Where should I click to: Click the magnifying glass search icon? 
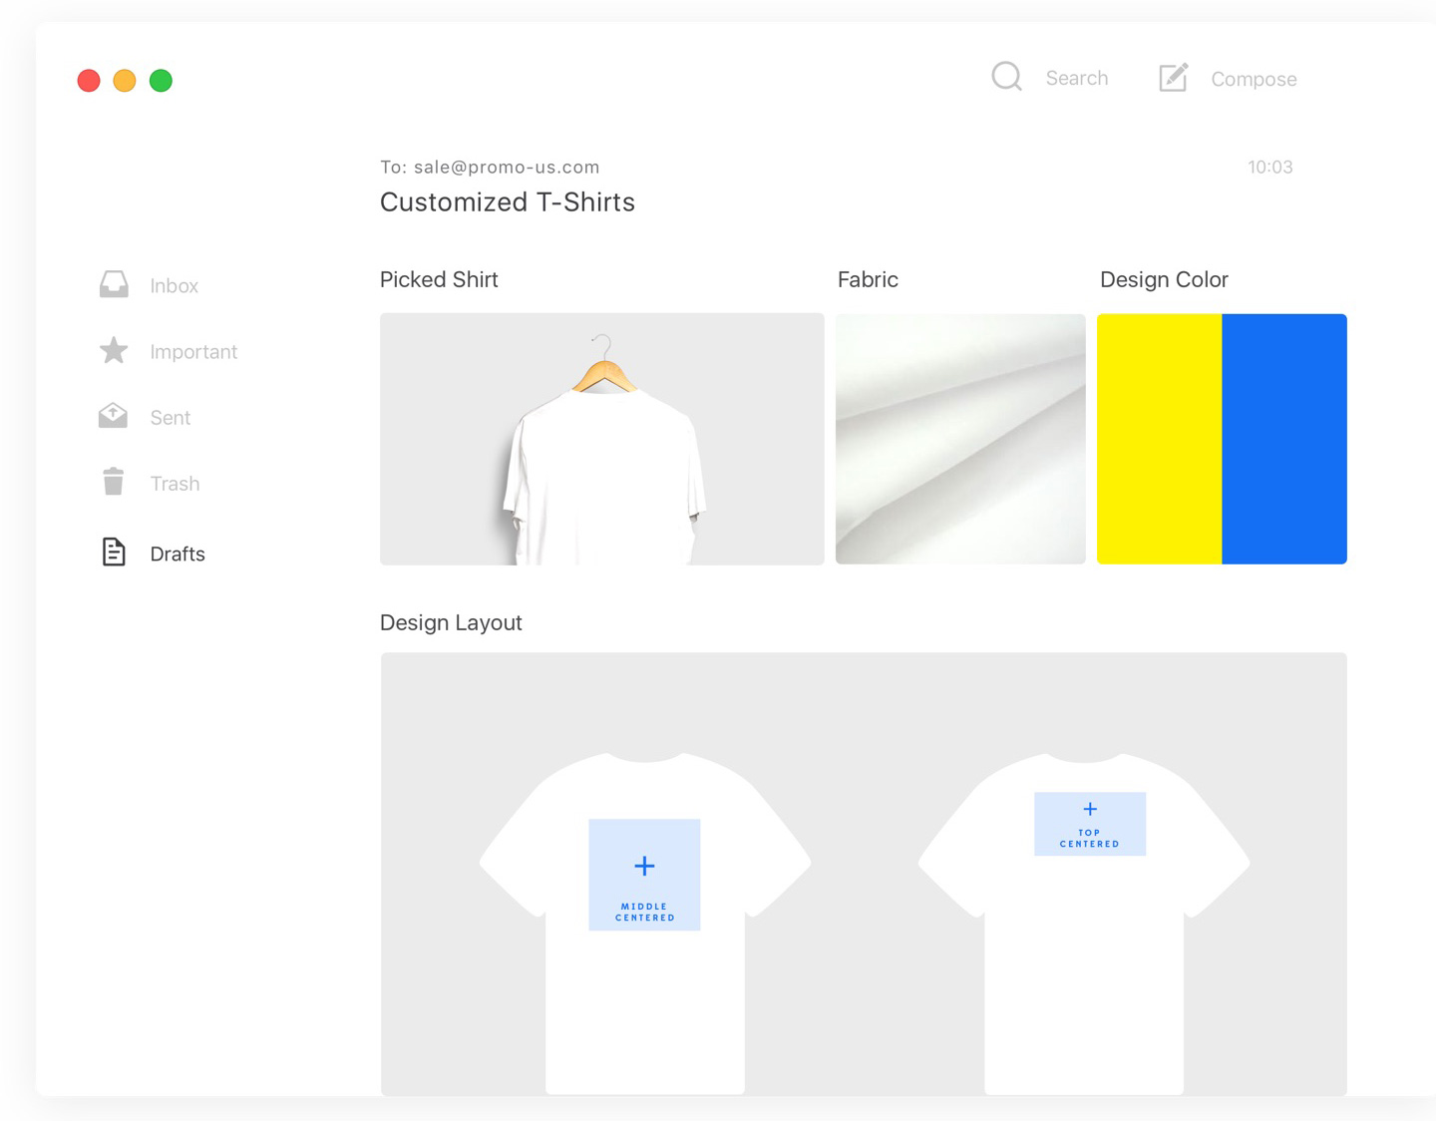pyautogui.click(x=1006, y=77)
